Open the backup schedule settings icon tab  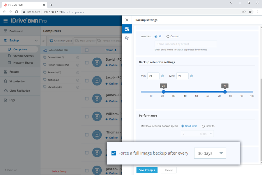[127, 29]
